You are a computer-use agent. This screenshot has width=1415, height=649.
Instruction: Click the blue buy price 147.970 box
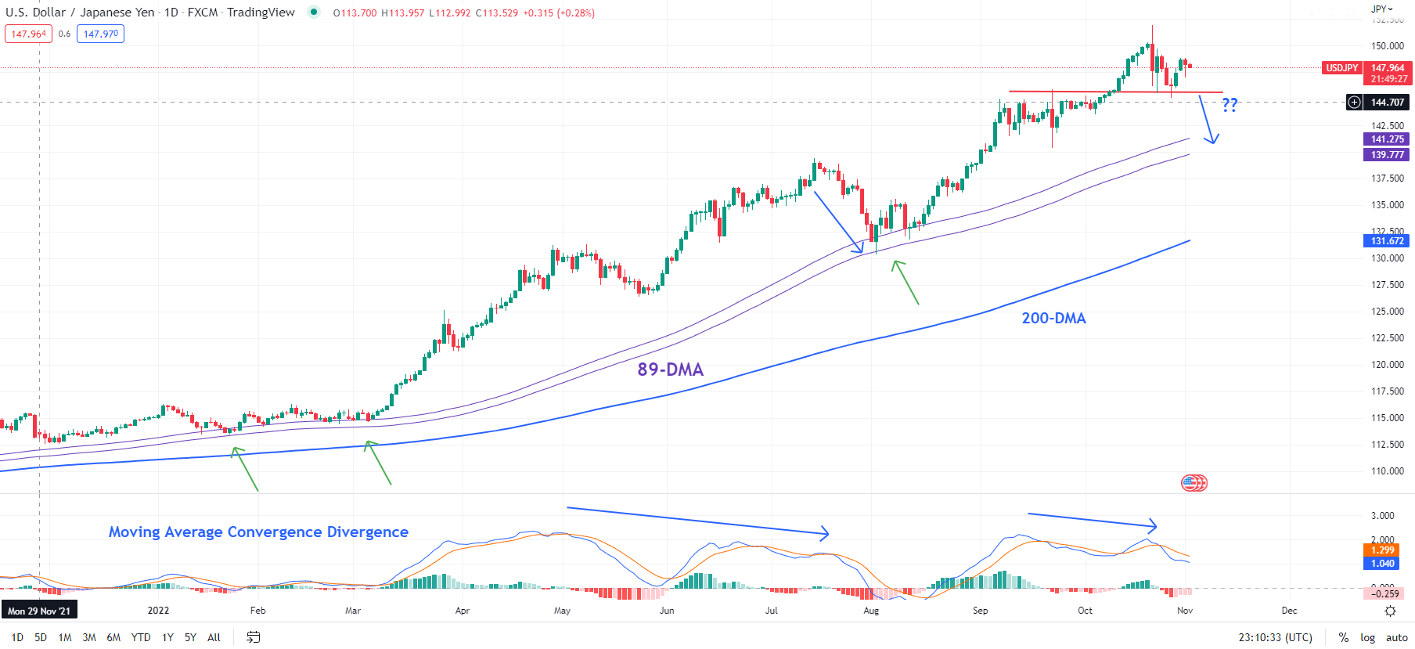point(100,34)
